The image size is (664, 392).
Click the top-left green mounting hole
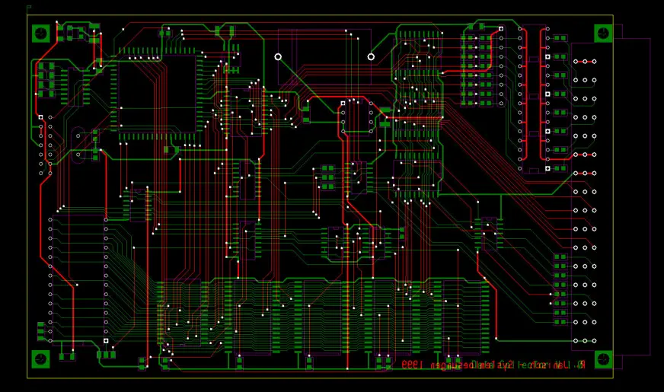[x=40, y=33]
